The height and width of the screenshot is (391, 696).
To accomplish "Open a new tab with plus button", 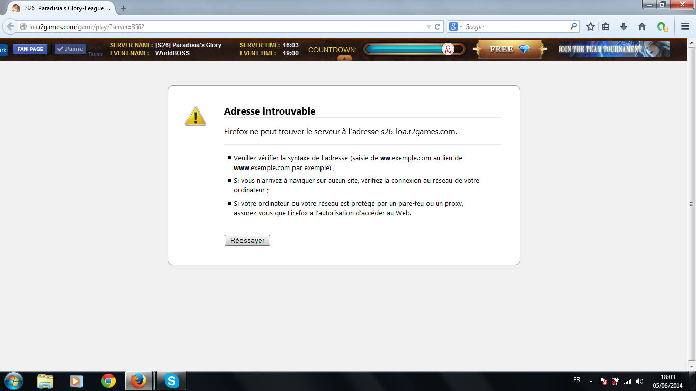I will tap(124, 8).
